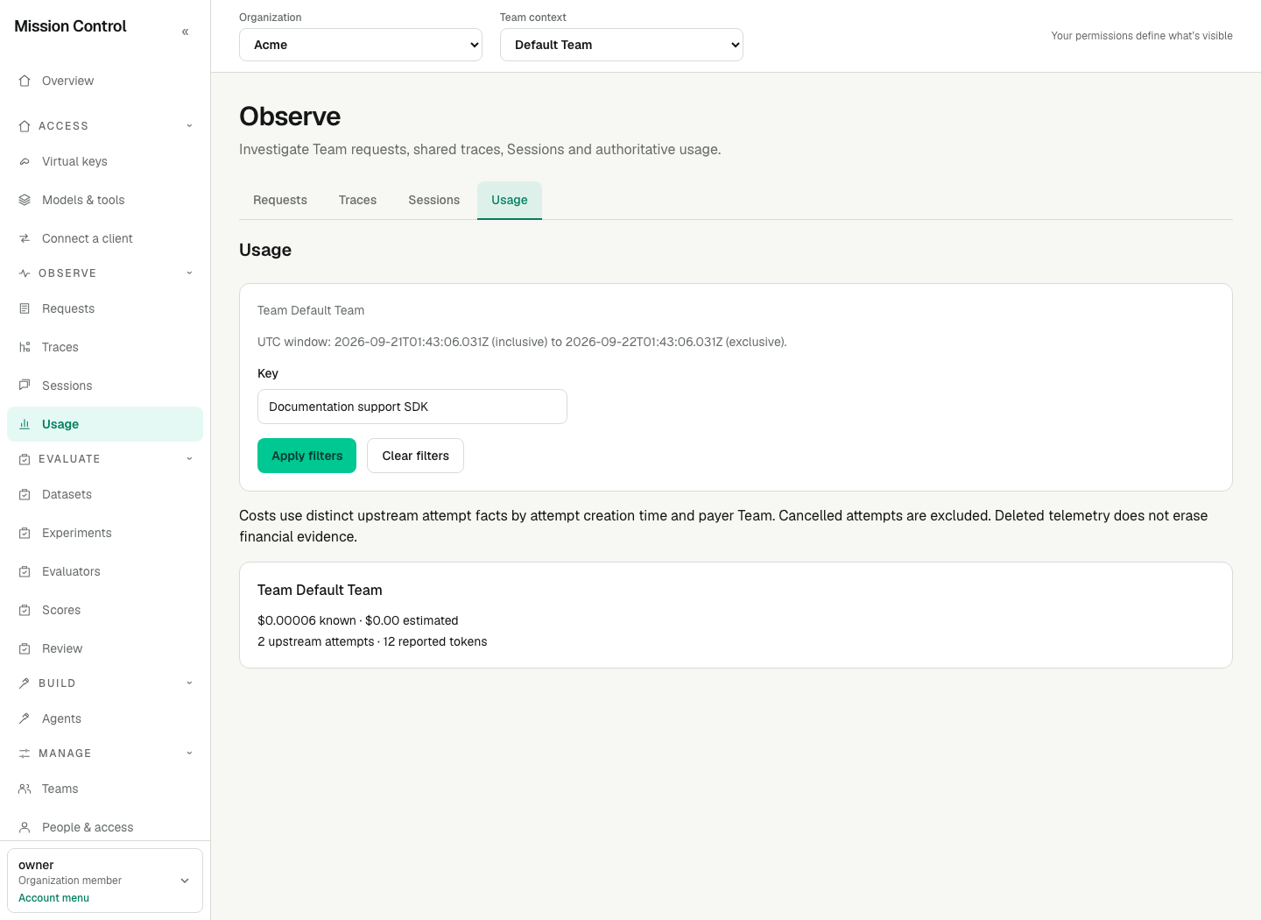Screen dimensions: 1261x920
Task: Open Scores in the sidebar
Action: pyautogui.click(x=105, y=610)
